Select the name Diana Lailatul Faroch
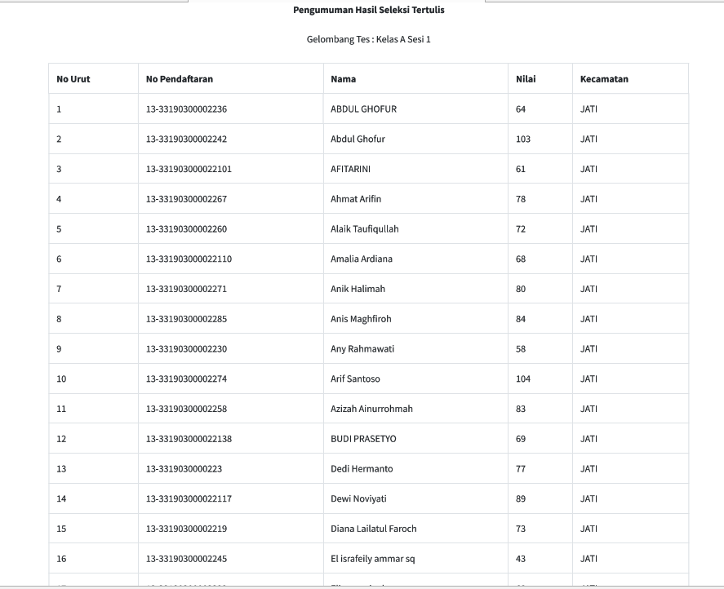724x589 pixels. (374, 529)
